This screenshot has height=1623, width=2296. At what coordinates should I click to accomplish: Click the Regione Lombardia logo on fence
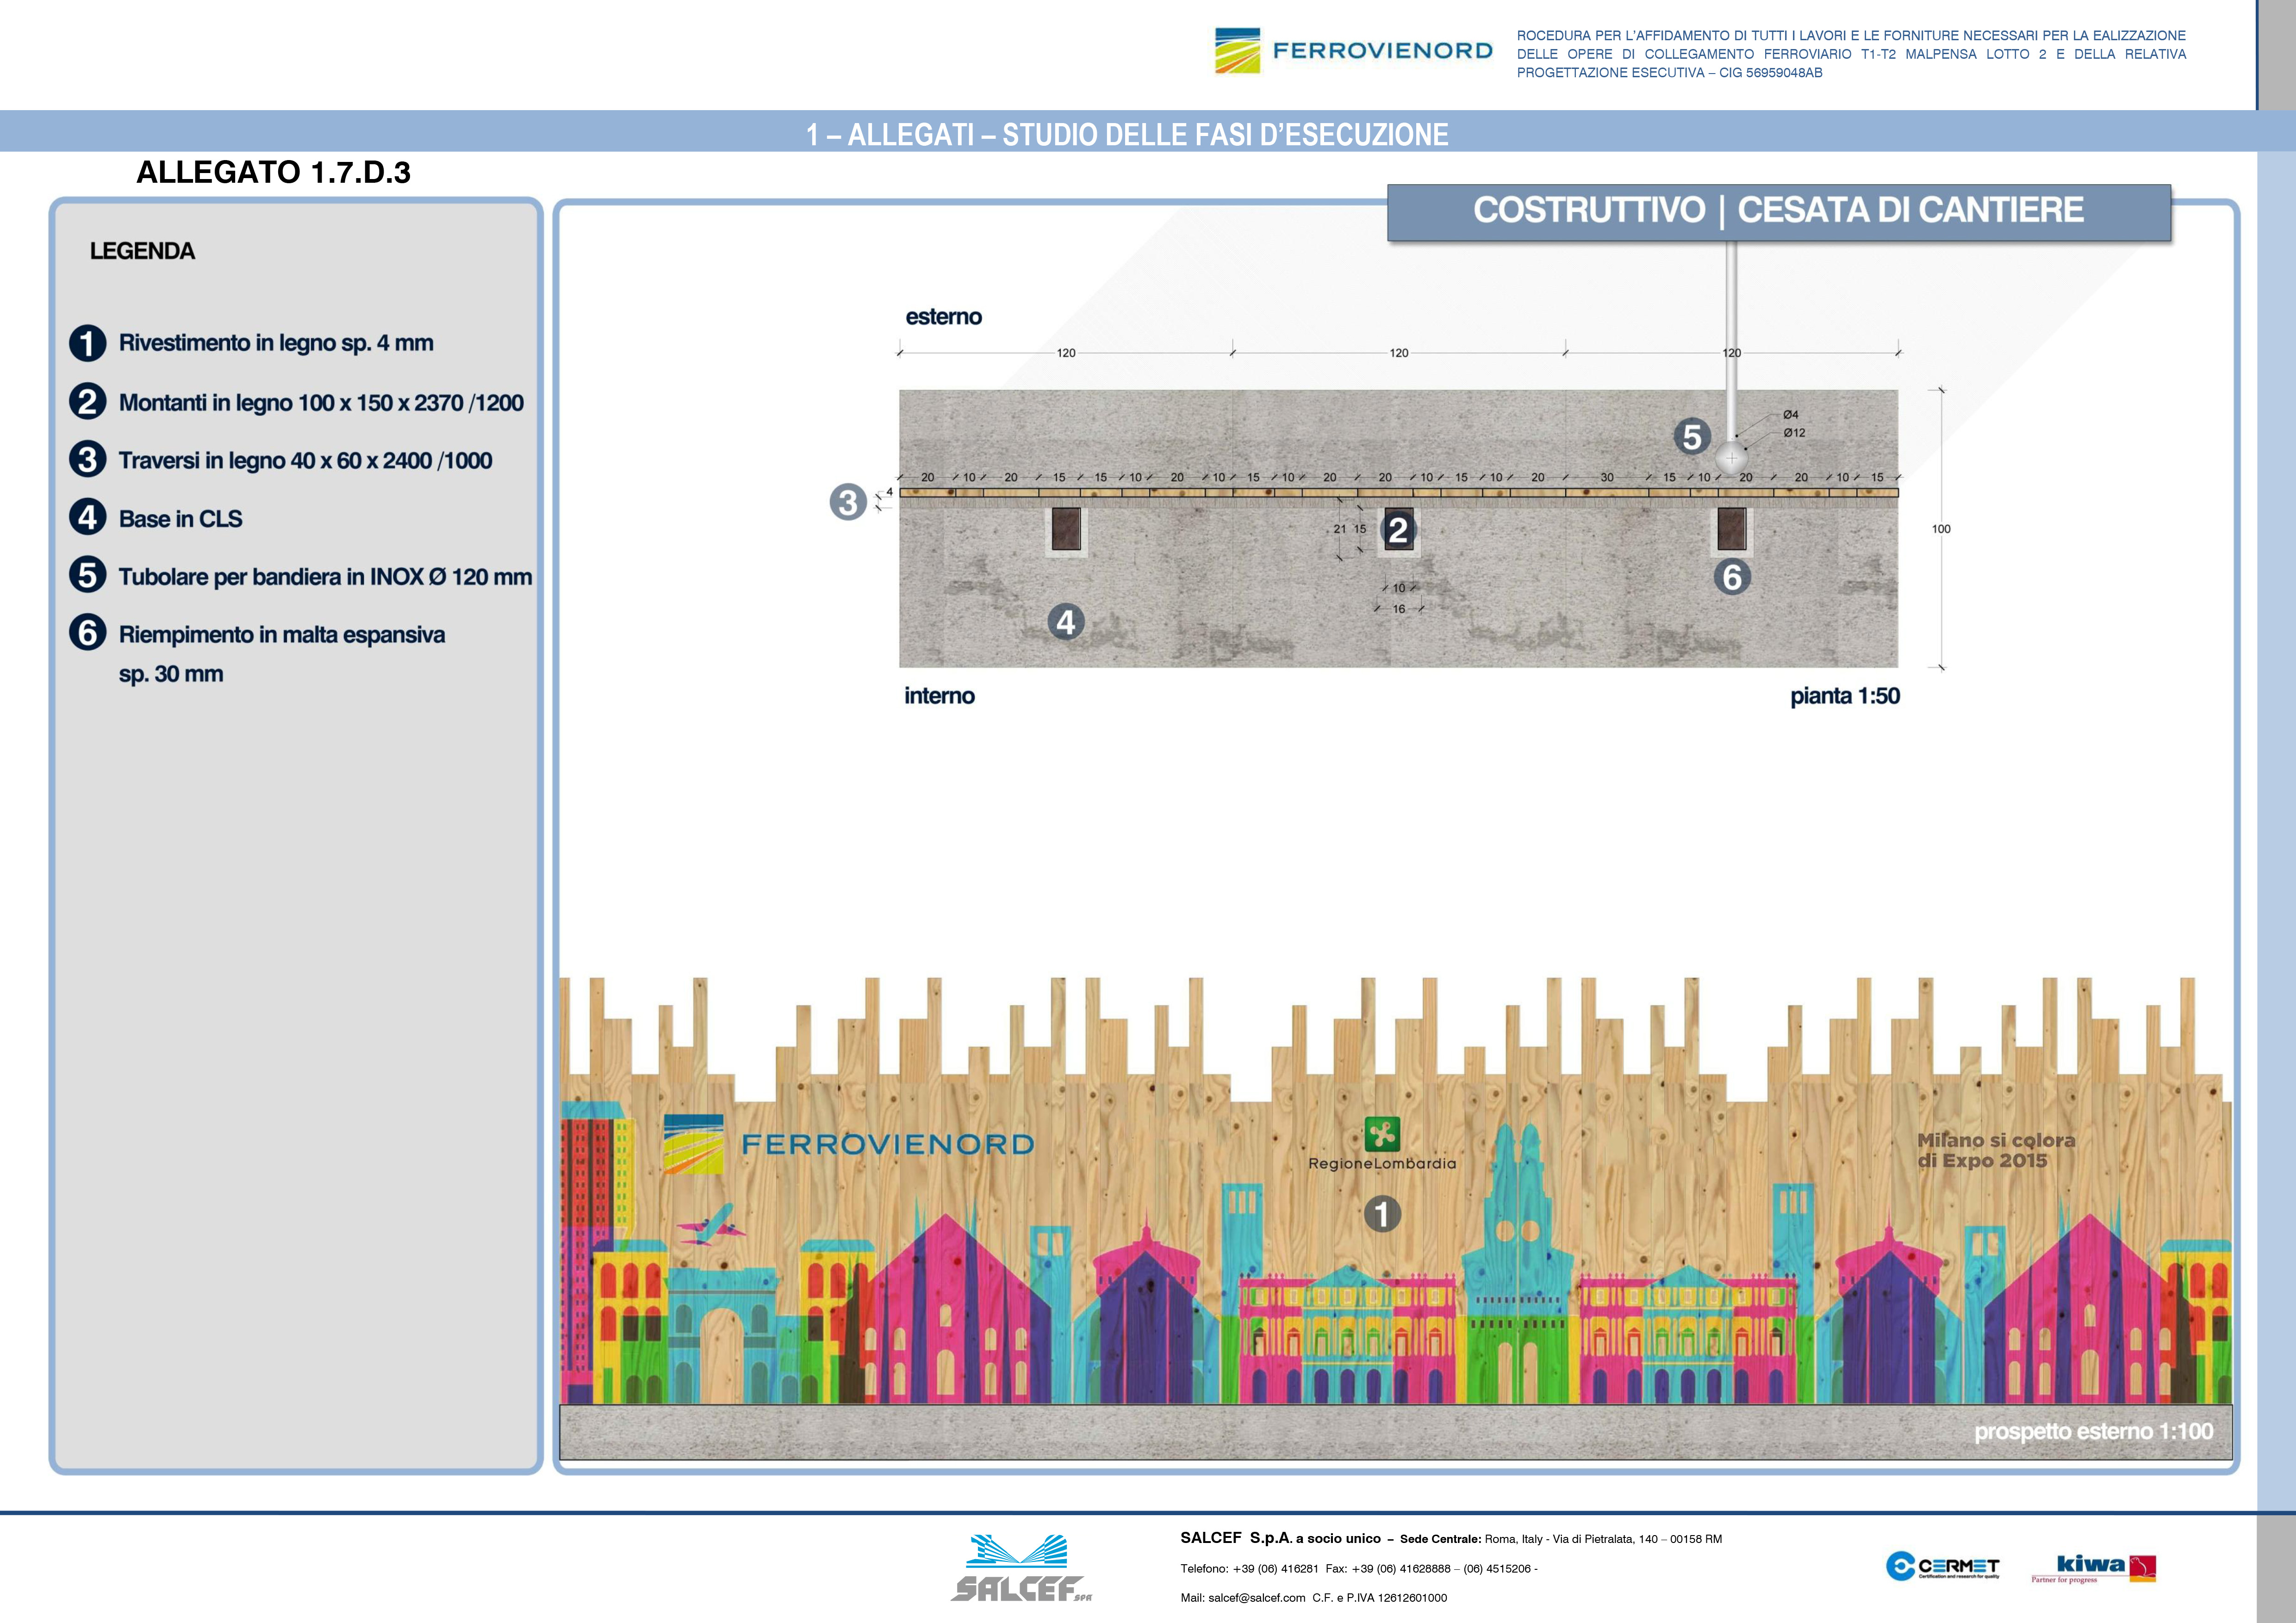click(x=1382, y=1145)
